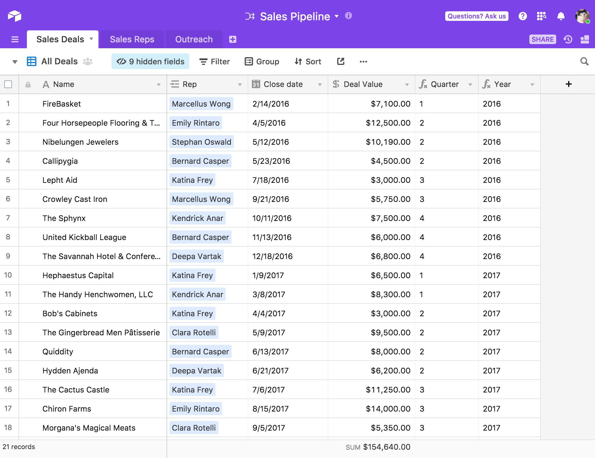Open Rep column dropdown arrow
595x458 pixels.
point(240,85)
